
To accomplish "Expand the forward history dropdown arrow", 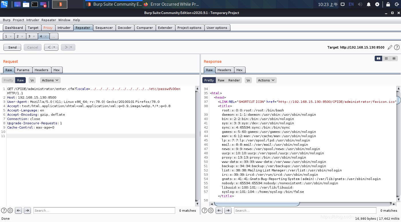I will pyautogui.click(x=71, y=47).
